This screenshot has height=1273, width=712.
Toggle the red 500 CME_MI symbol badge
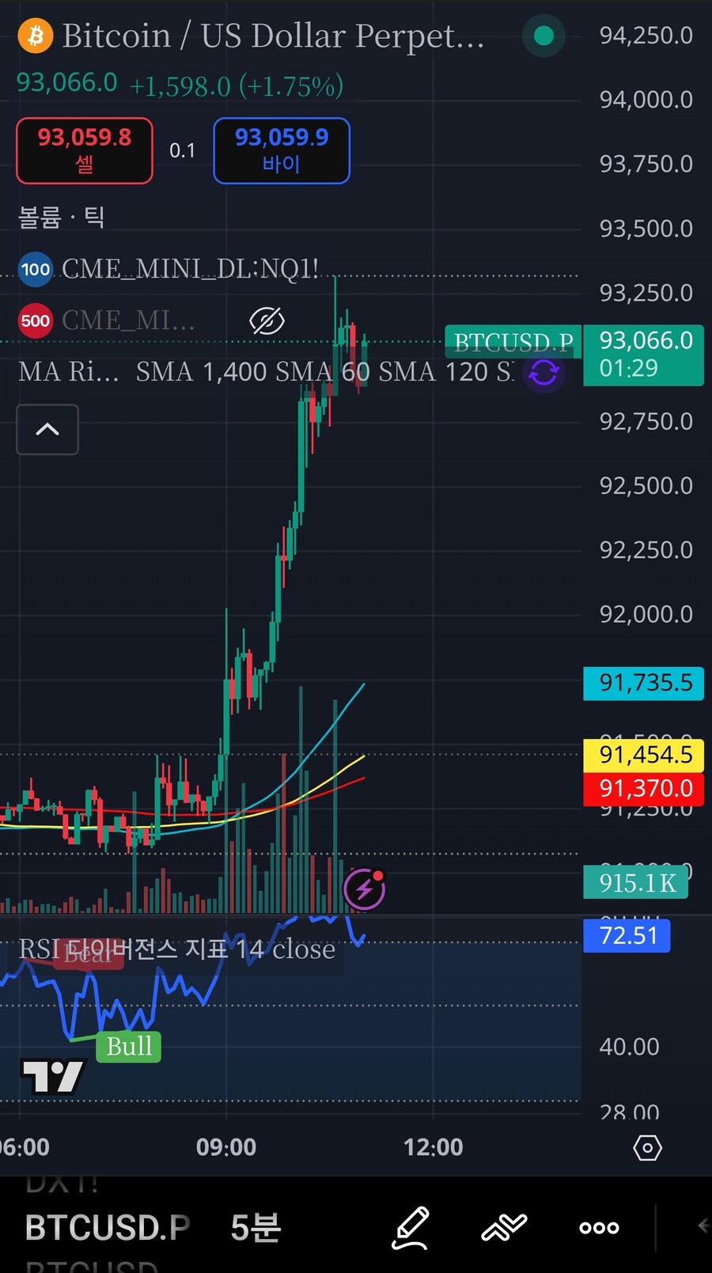point(36,321)
